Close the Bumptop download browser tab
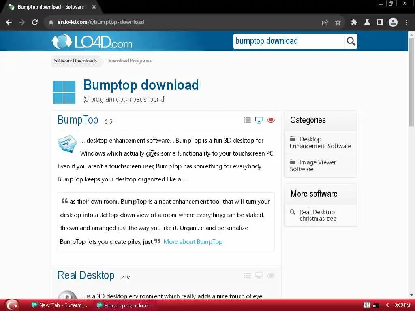Image resolution: width=415 pixels, height=311 pixels. click(94, 7)
